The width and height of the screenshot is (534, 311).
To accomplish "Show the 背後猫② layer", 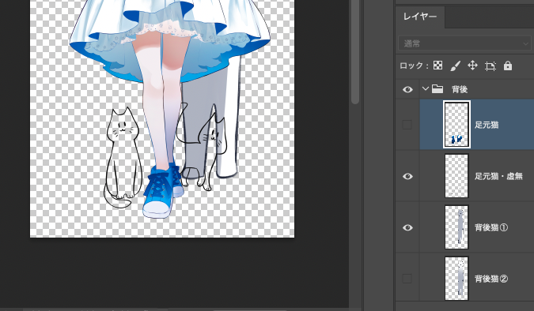I will pos(407,279).
